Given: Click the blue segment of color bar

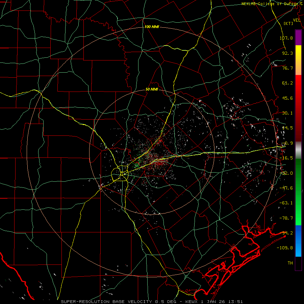Looking at the screenshot, I should pyautogui.click(x=298, y=241).
